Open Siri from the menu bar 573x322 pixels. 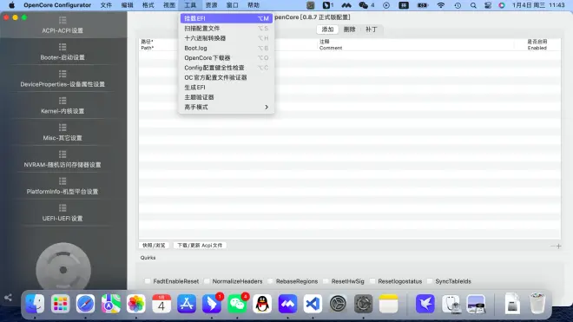tap(502, 5)
